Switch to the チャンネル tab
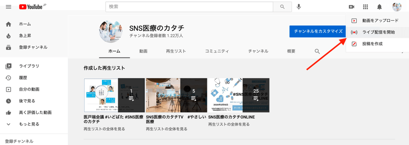The height and width of the screenshot is (145, 409). pyautogui.click(x=258, y=51)
